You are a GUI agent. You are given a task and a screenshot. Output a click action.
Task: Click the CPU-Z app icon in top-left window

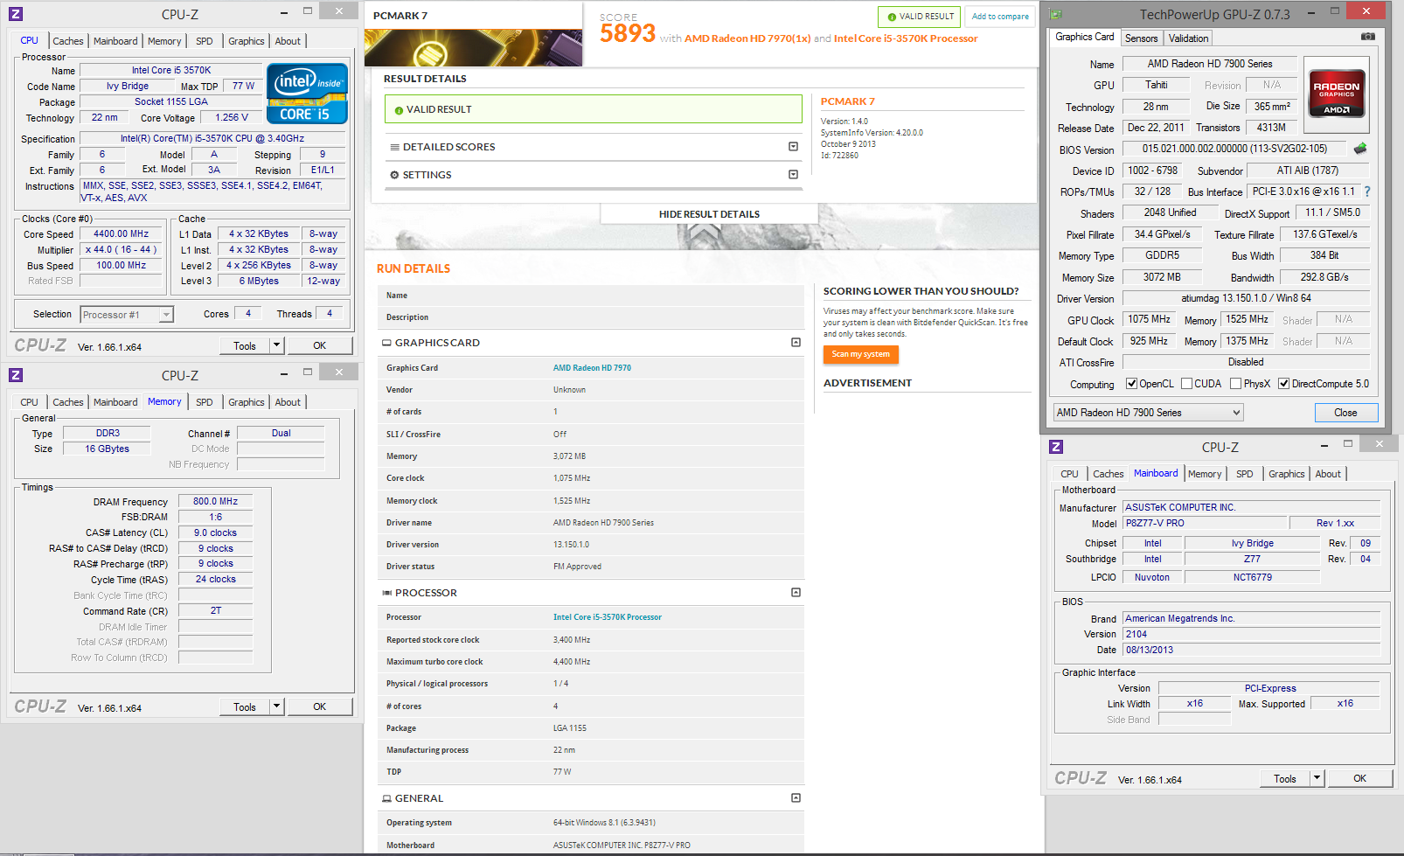click(16, 14)
